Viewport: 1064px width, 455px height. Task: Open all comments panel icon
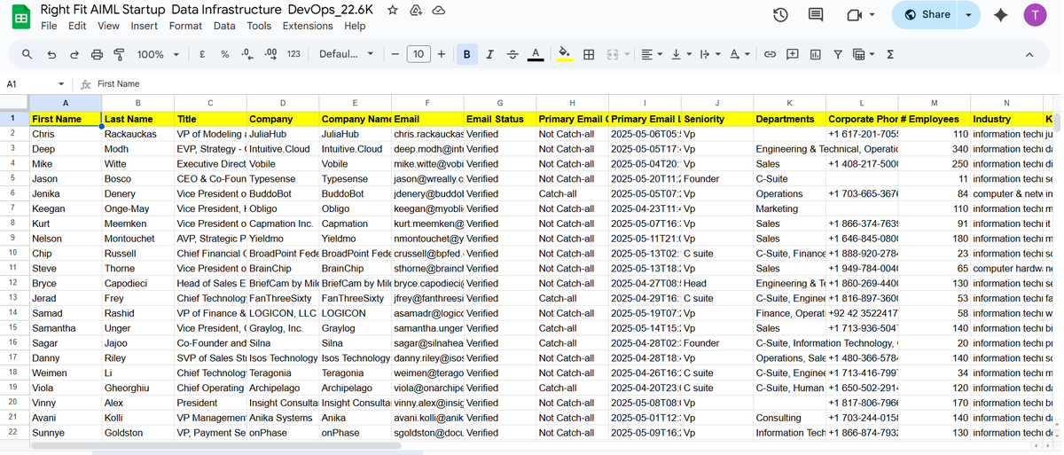pyautogui.click(x=816, y=14)
